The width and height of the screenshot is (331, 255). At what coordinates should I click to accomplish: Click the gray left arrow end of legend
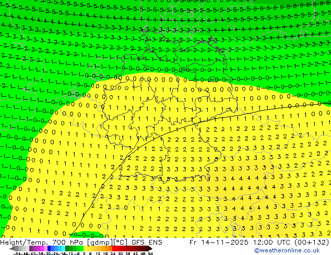tap(12, 248)
